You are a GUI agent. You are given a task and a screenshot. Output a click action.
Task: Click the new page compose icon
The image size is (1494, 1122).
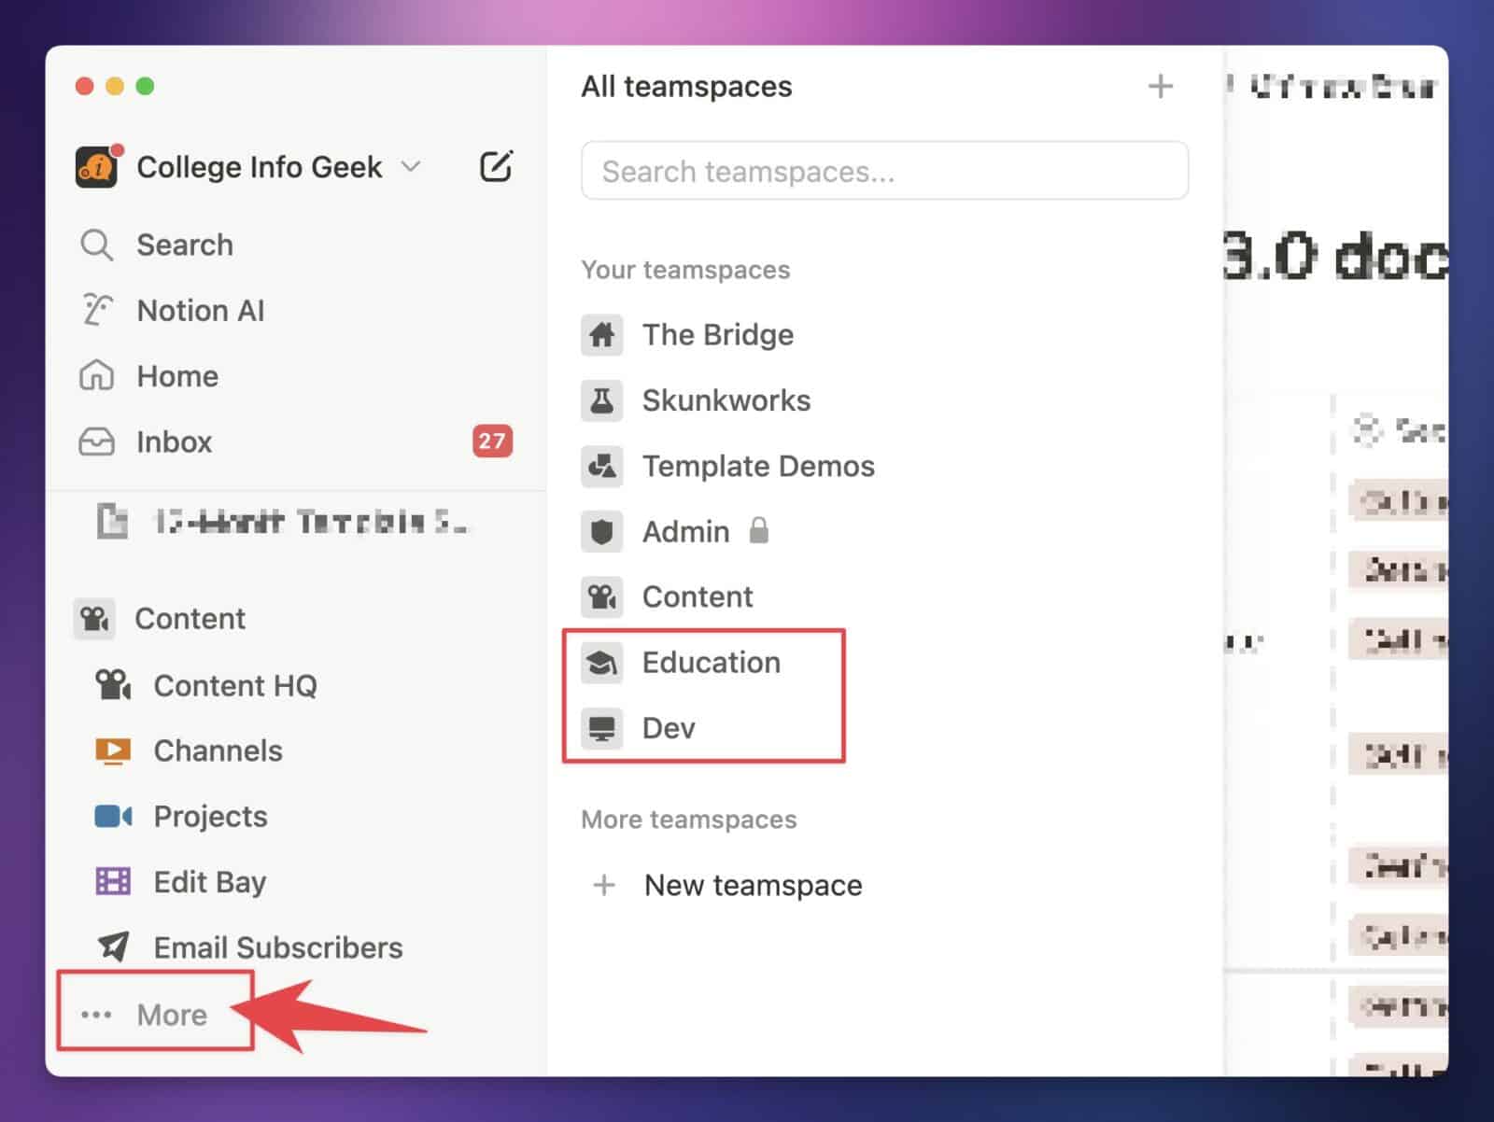pos(495,167)
